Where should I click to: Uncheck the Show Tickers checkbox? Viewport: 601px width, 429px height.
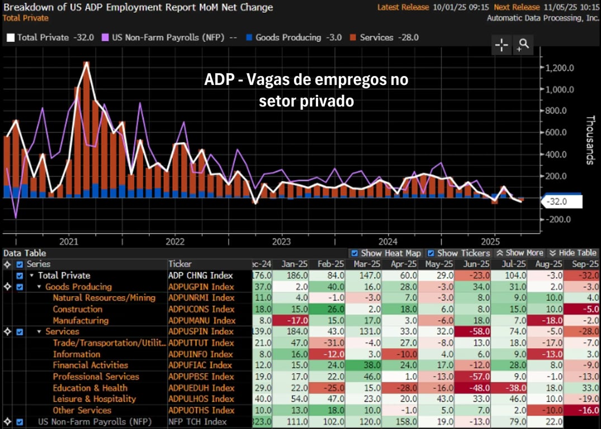(430, 253)
